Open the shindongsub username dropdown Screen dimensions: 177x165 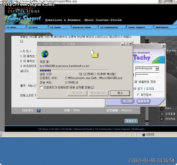(x=157, y=68)
